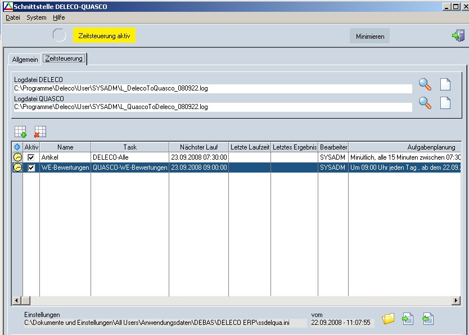Image resolution: width=469 pixels, height=335 pixels.
Task: Toggle Aktiv checkbox for WE-Bewertungen task
Action: coord(31,168)
